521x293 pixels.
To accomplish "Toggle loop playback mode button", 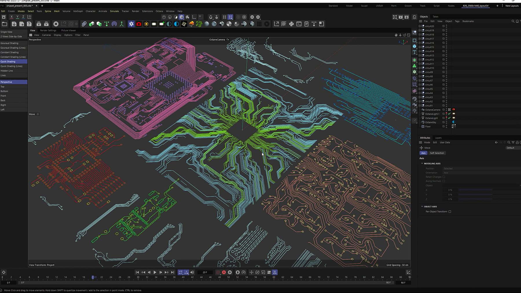I will point(180,272).
